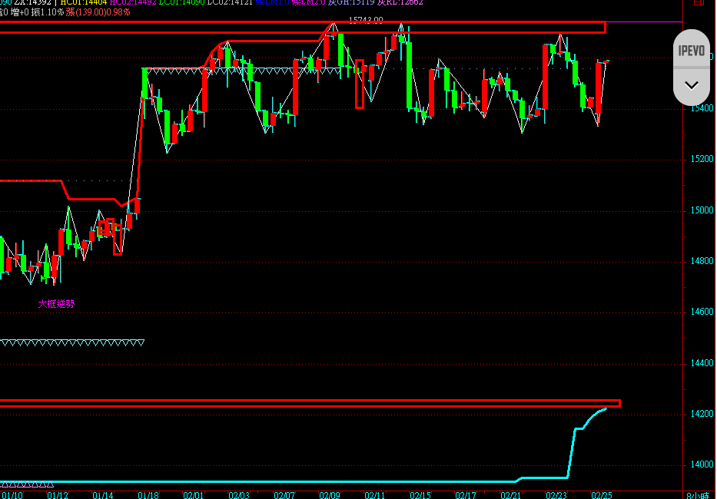The image size is (717, 499).
Task: Click the HC01:14404 yellow indicator text
Action: click(x=84, y=2)
